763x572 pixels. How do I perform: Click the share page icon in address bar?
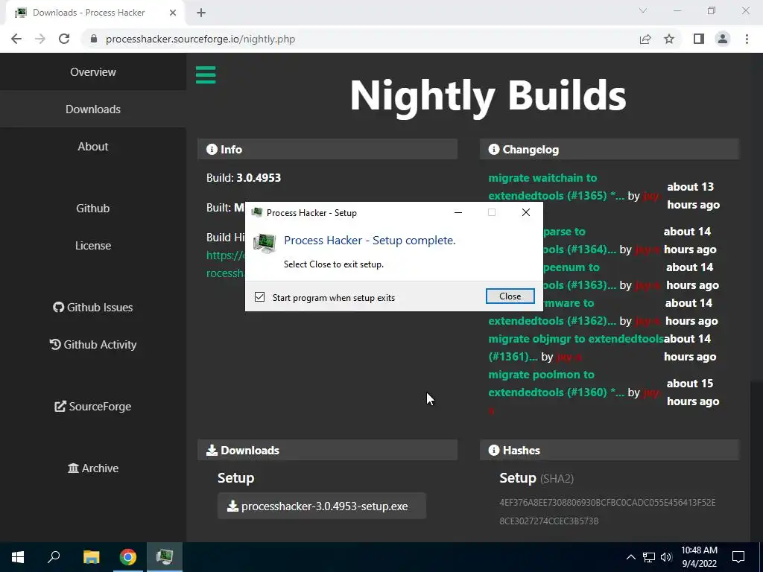click(645, 39)
